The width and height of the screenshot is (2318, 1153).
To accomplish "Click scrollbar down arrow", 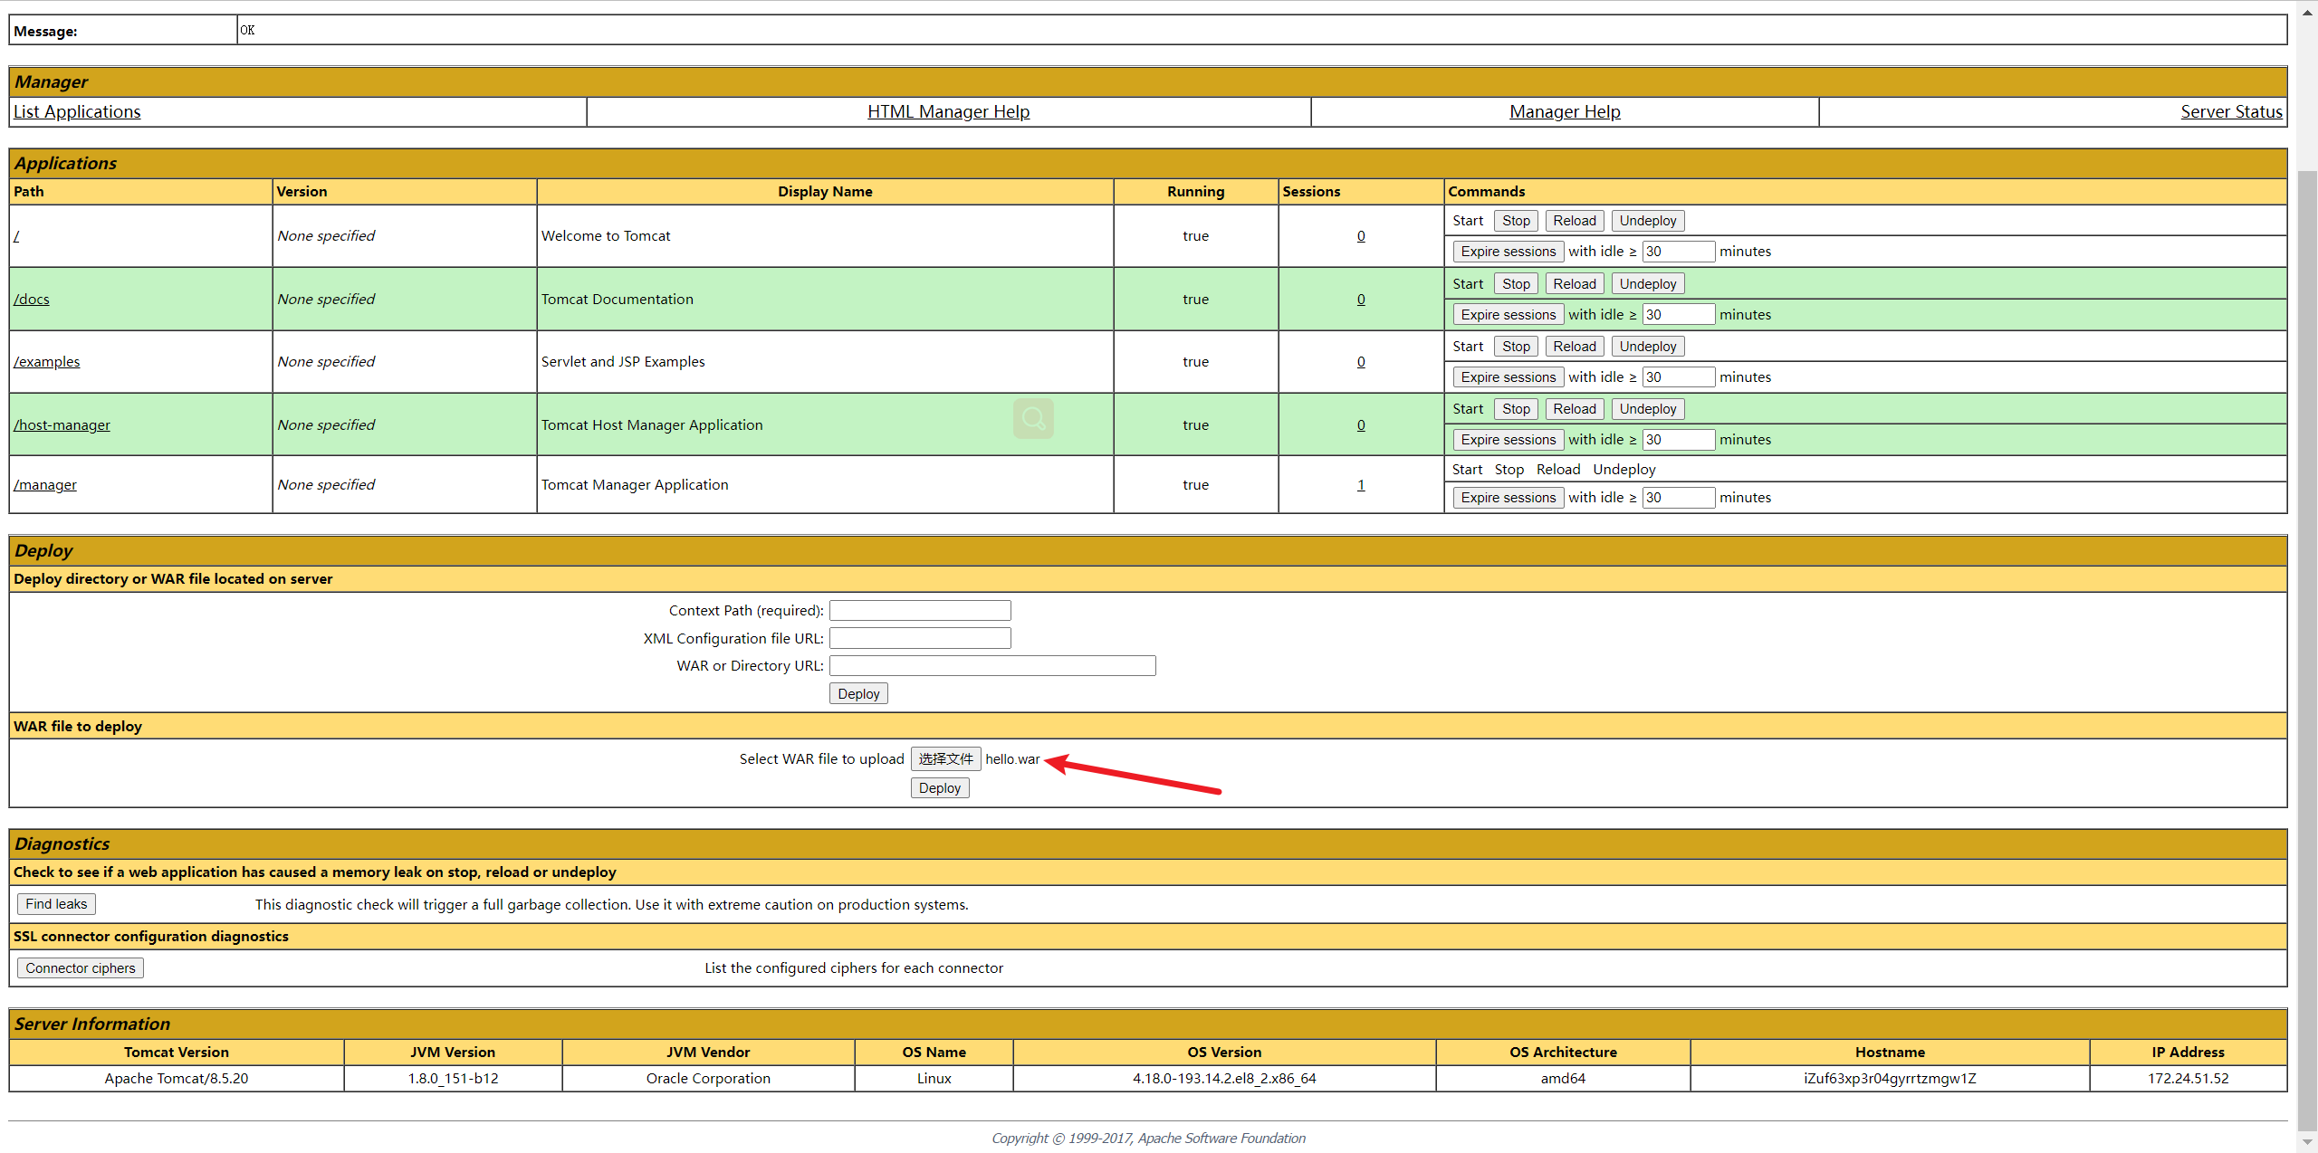I will tap(2308, 1142).
